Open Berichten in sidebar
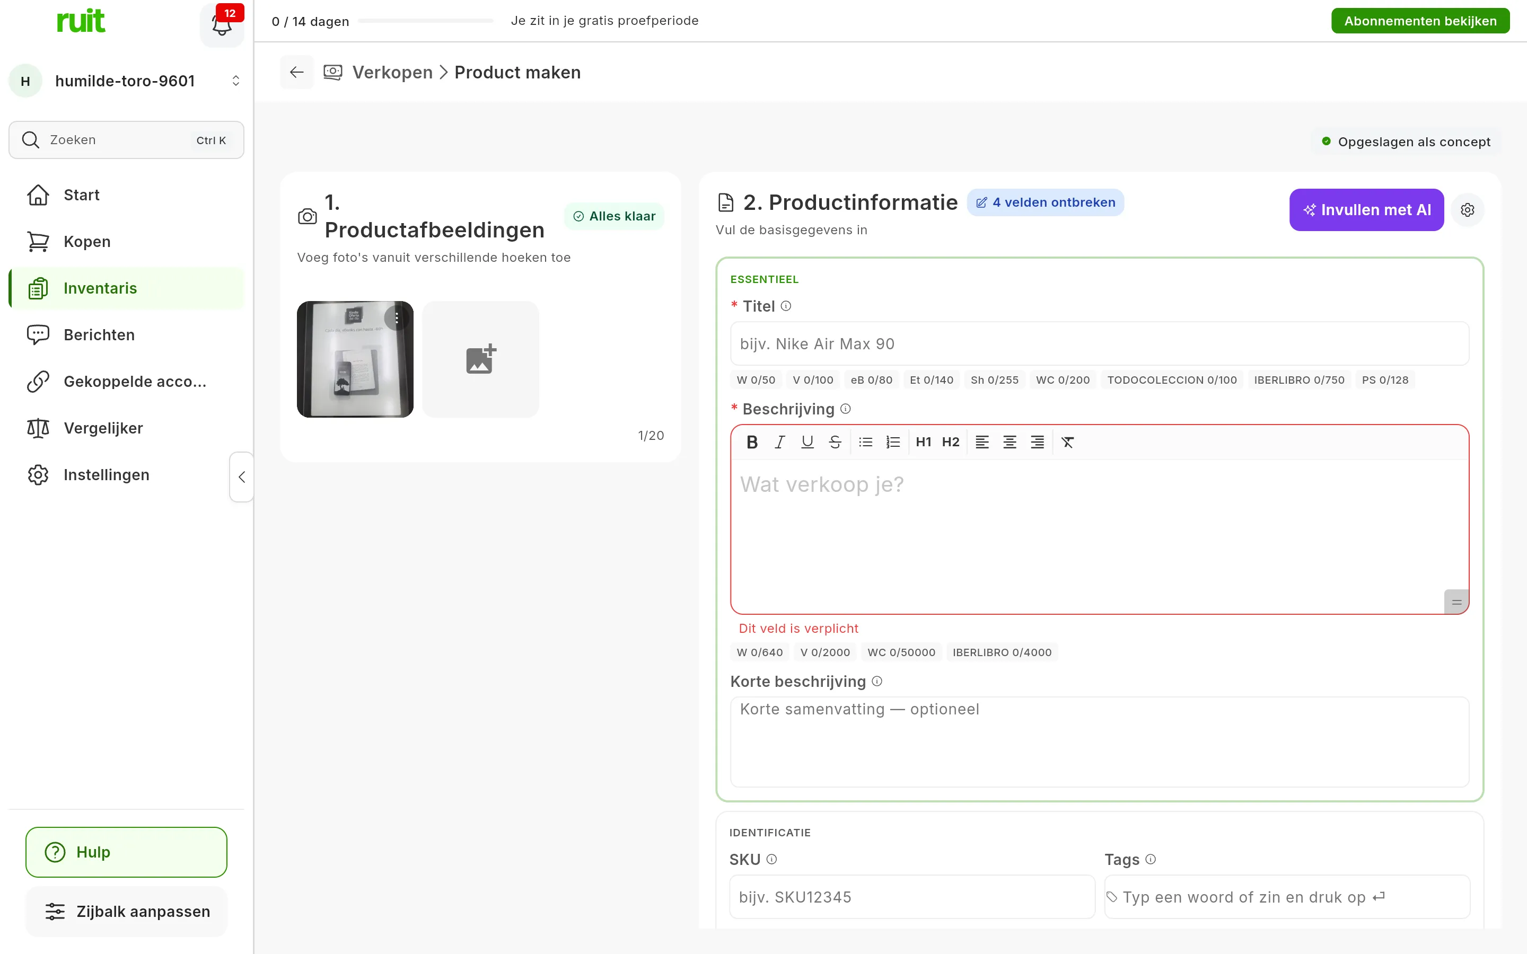The image size is (1527, 954). coord(126,335)
